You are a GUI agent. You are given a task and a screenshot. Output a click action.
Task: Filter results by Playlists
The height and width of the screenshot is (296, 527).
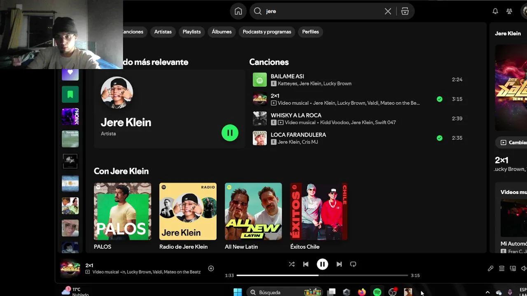192,32
